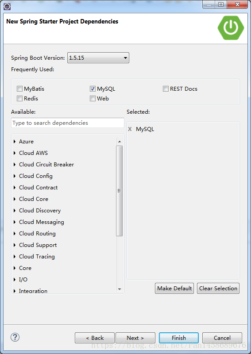
Task: Expand the Core category arrow
Action: pyautogui.click(x=15, y=268)
